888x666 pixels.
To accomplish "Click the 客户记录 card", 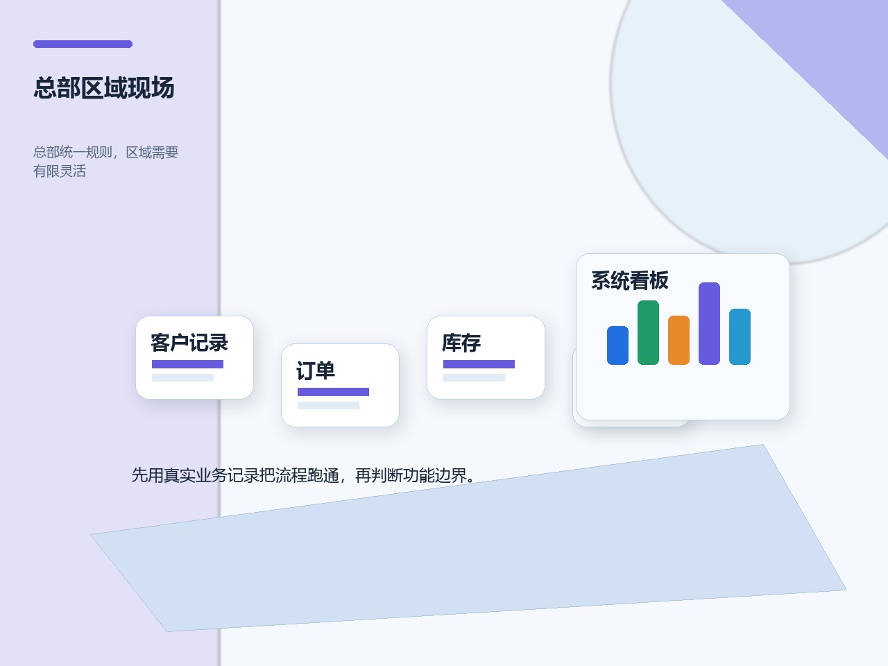I will [194, 357].
